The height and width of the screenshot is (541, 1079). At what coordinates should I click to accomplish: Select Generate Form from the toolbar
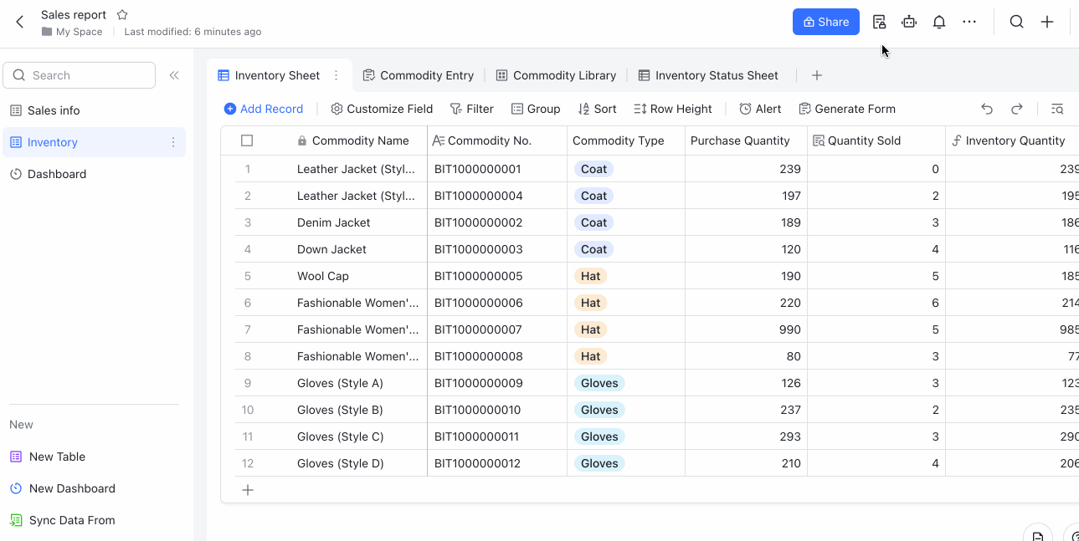click(x=847, y=109)
